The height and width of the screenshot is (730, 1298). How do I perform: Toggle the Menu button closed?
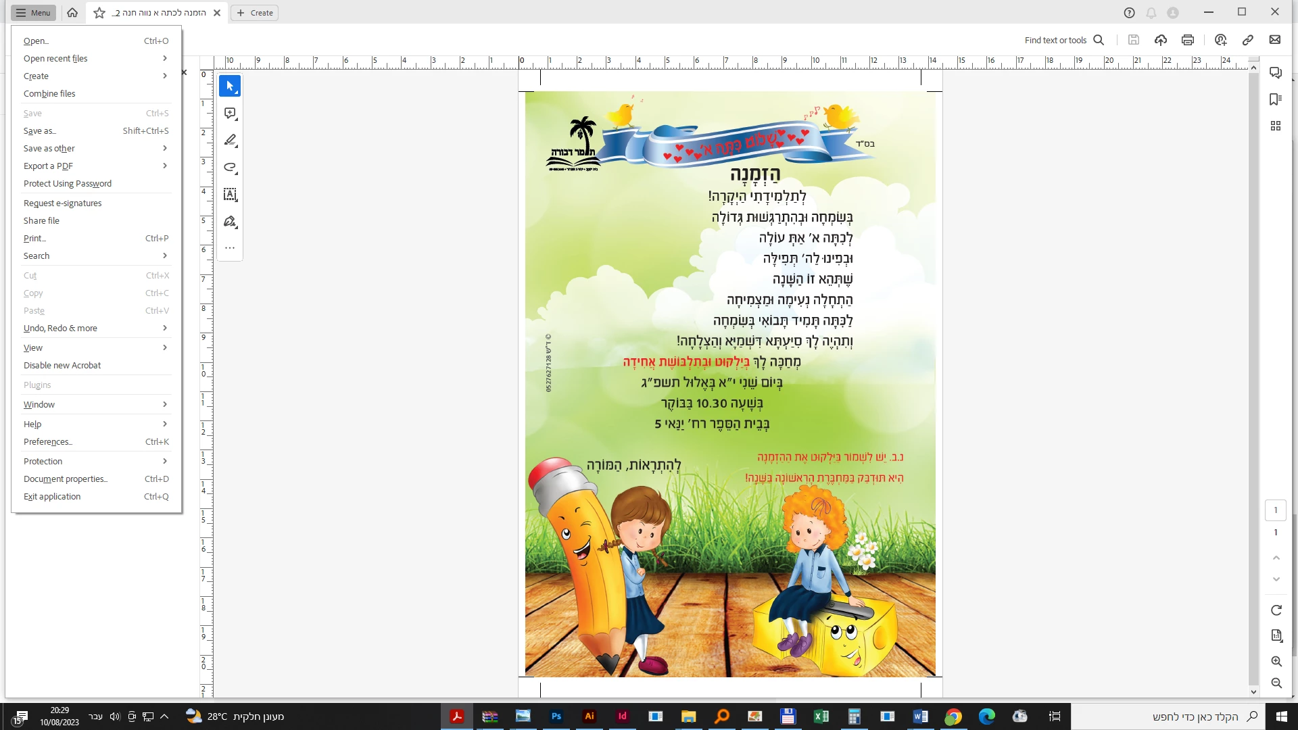click(x=33, y=13)
